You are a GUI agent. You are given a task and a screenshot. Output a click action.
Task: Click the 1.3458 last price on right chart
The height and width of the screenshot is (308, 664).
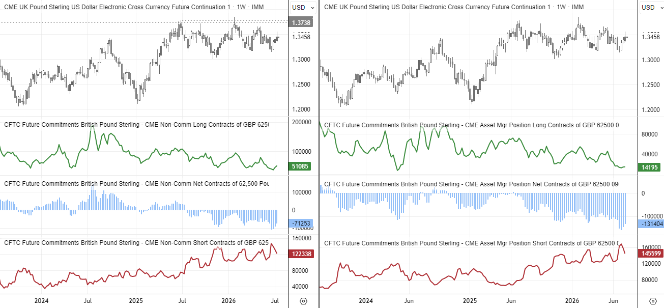tap(650, 37)
